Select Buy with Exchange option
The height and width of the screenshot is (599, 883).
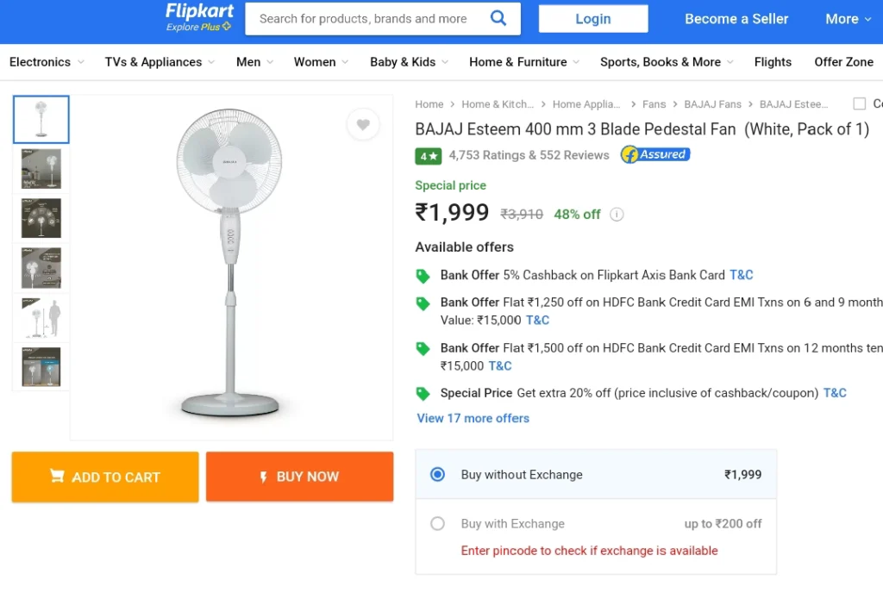click(437, 523)
